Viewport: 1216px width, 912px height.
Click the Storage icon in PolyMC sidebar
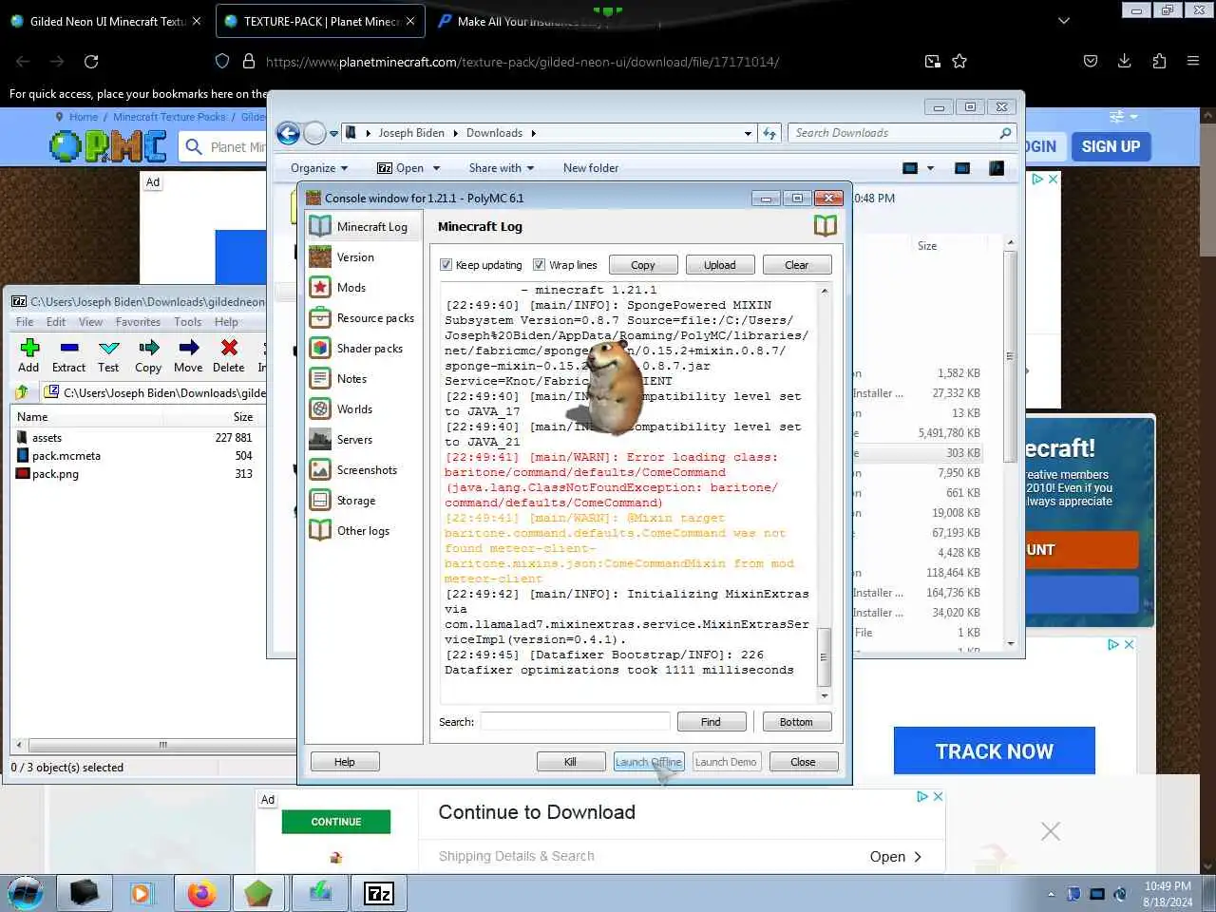click(320, 501)
